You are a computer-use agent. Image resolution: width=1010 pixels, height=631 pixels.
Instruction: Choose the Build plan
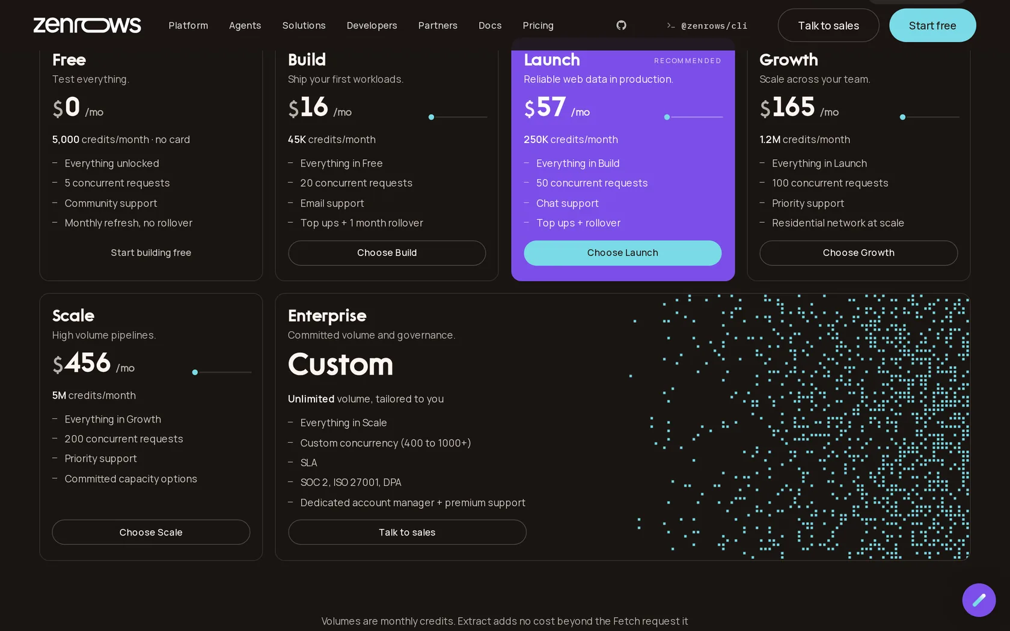387,253
